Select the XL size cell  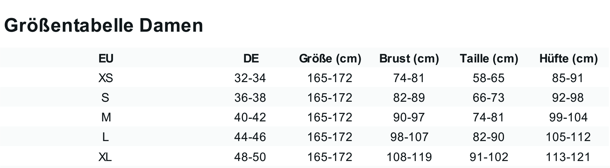tap(105, 157)
